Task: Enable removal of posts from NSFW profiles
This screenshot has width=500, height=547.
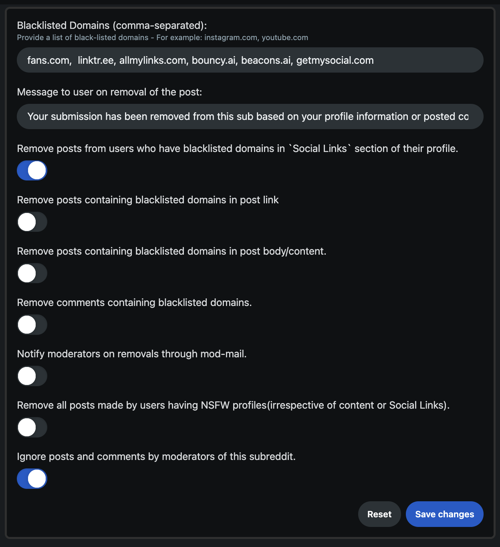Action: click(32, 427)
